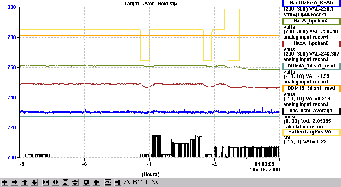Select the HacAi_hpchan5 green legend box

(x=311, y=21)
